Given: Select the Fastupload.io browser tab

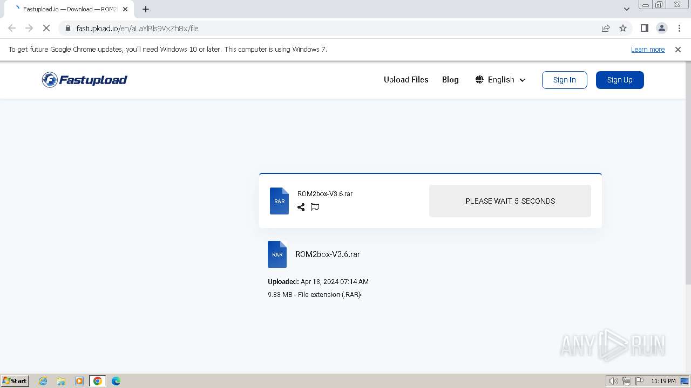Looking at the screenshot, I should [70, 9].
